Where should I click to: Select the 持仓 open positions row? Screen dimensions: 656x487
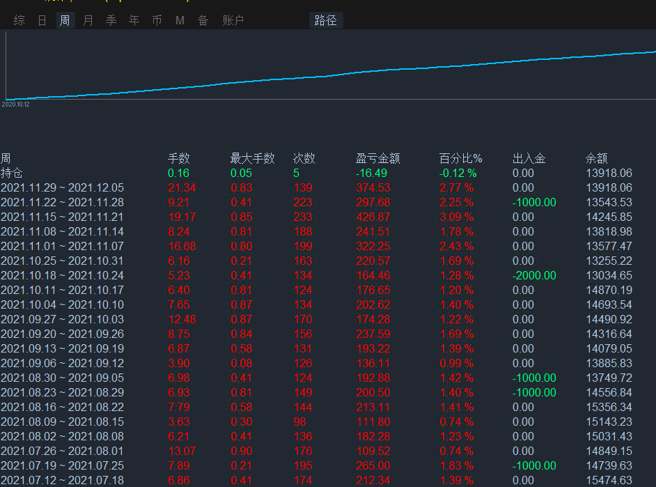pyautogui.click(x=12, y=173)
